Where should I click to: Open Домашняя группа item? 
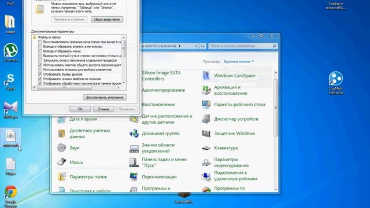154,133
